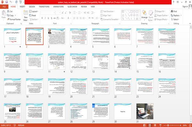Open the Layout dropdown
This screenshot has width=192, height=127.
click(x=34, y=11)
